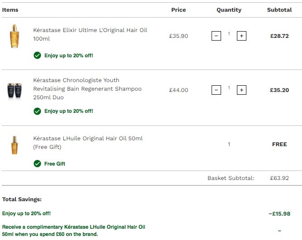Click the complimentary LHuile Original Hair Oil offer text

click(74, 231)
